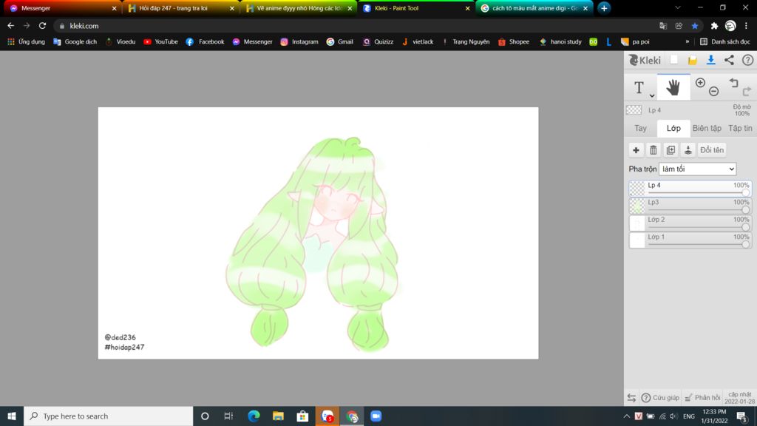Screen dimensions: 757x426
Task: Download the image with the blue save icon
Action: 710,60
